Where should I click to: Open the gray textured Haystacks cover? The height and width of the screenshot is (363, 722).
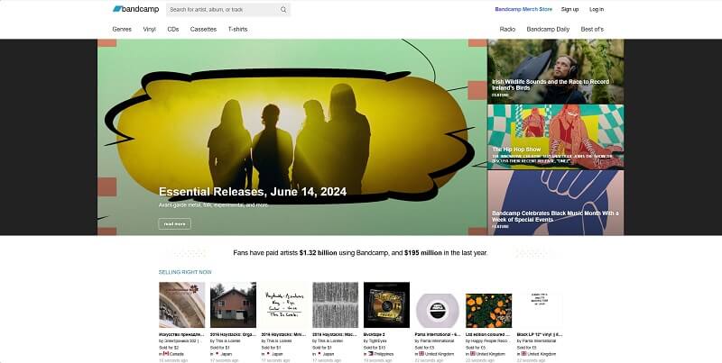pyautogui.click(x=335, y=305)
